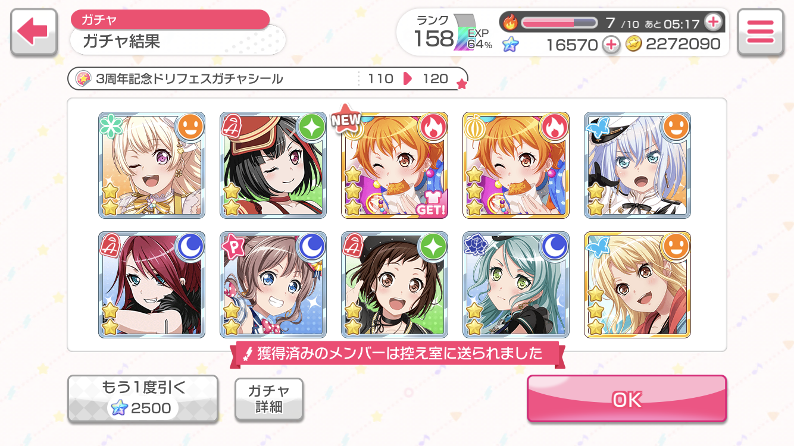Screen dimensions: 794x446
Task: Buy more stars with plus icon
Action: tap(611, 44)
